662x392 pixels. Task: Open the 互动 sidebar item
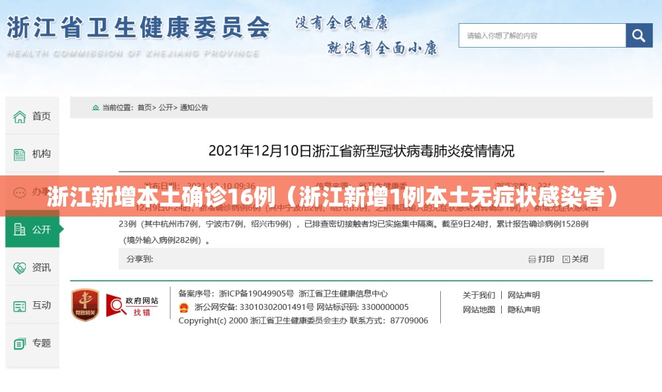(x=32, y=305)
